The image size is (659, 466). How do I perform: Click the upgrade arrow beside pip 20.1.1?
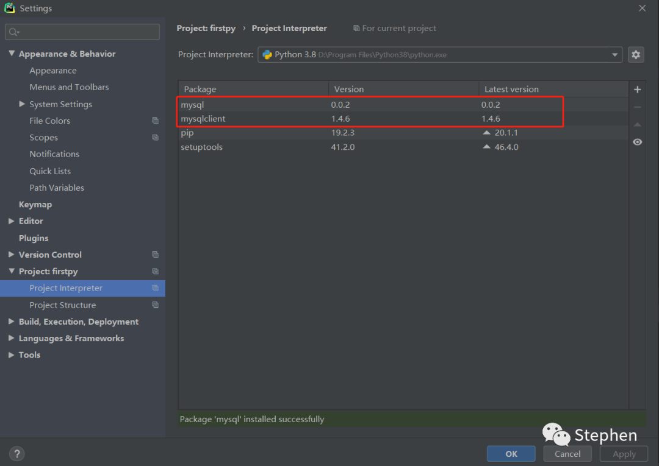tap(487, 133)
